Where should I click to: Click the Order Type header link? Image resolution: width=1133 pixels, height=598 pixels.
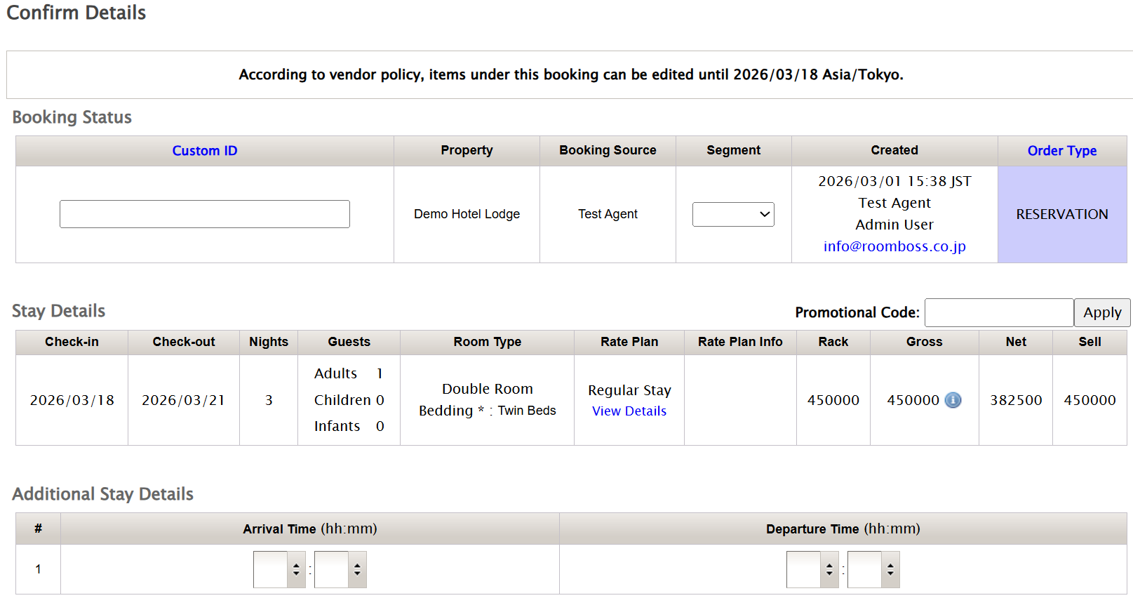pos(1061,151)
